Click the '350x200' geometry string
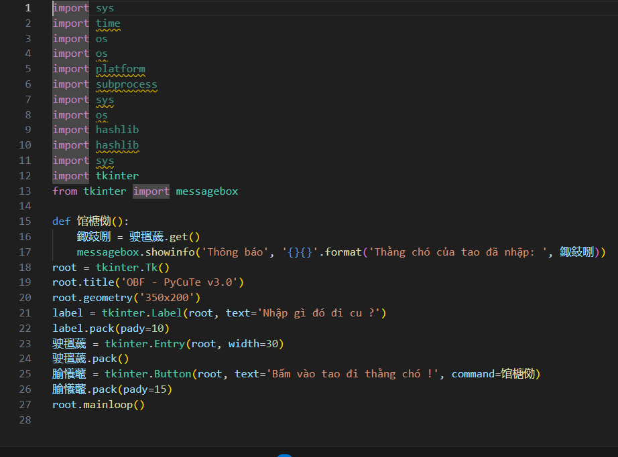 (167, 298)
